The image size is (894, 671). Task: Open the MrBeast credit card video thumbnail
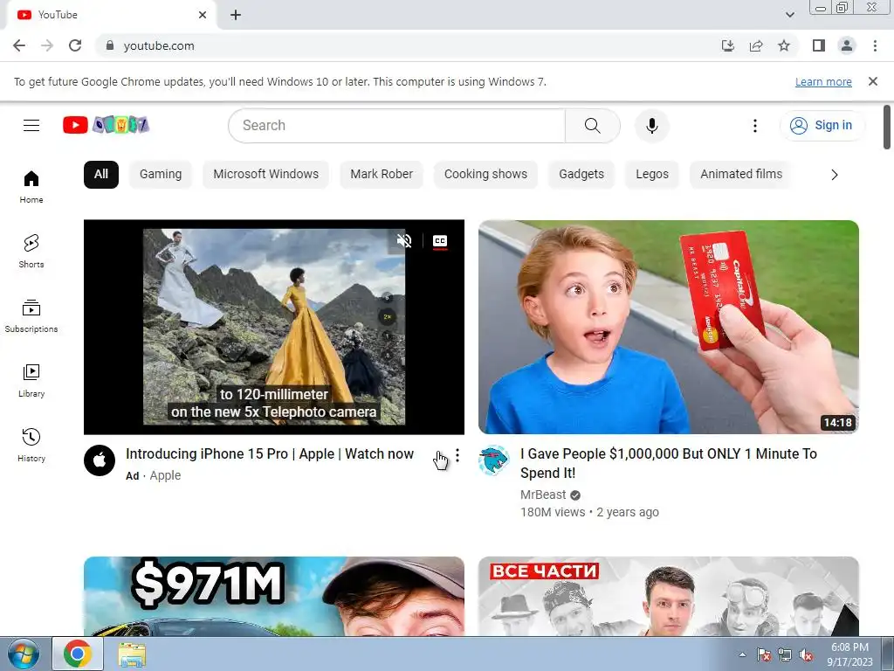[x=669, y=327]
